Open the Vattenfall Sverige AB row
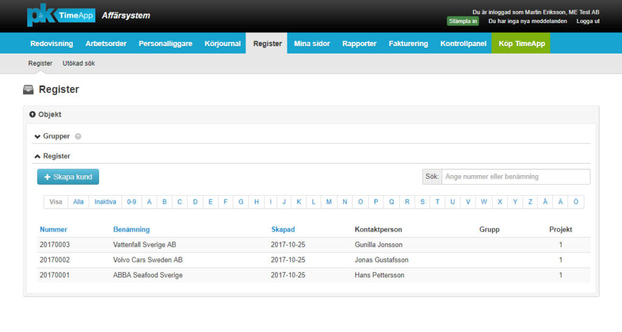622x332 pixels. (145, 244)
